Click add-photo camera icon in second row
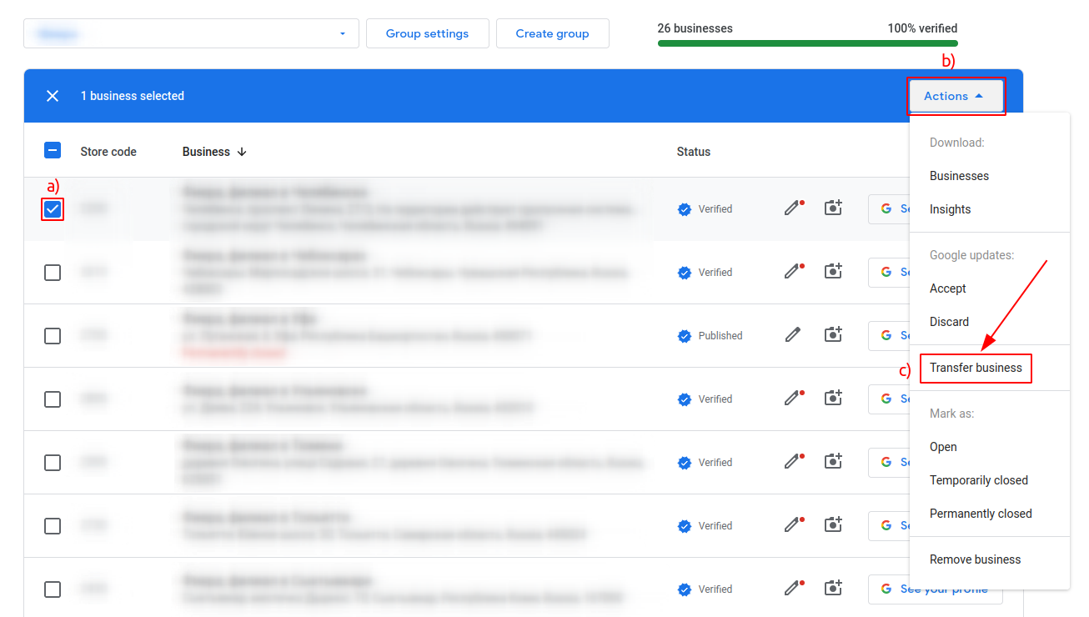 pyautogui.click(x=833, y=272)
